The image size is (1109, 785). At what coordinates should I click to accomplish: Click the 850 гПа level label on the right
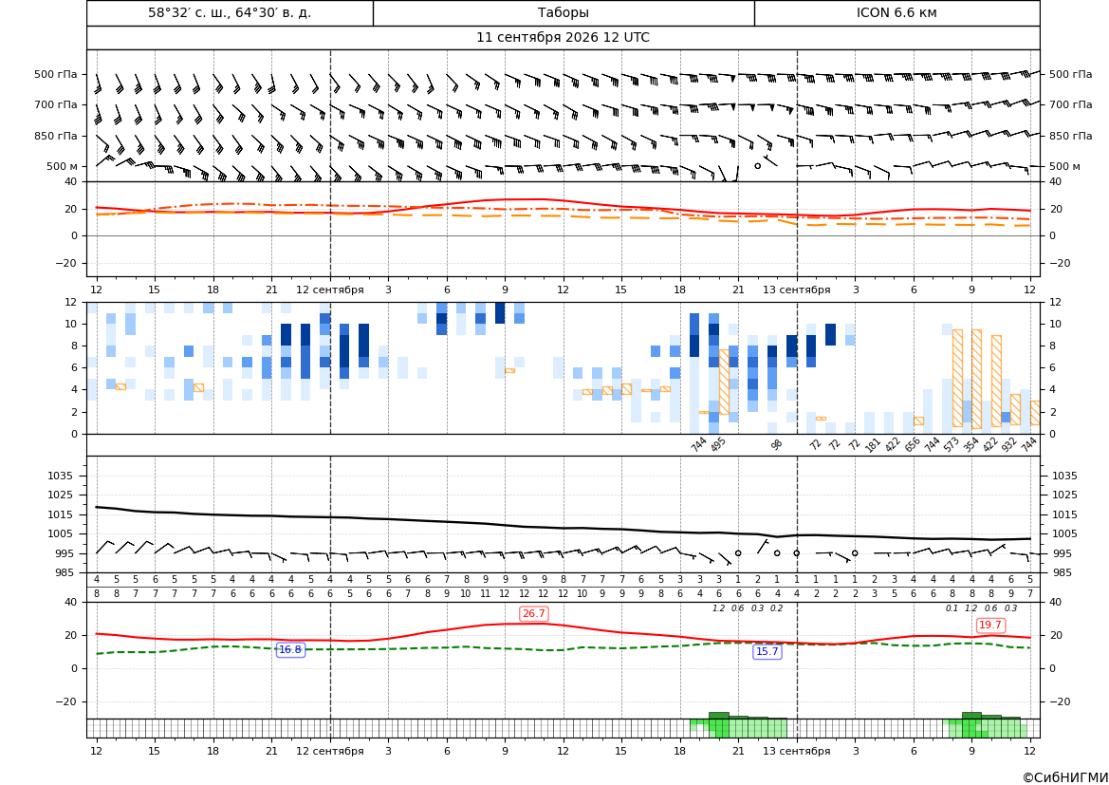[1071, 136]
